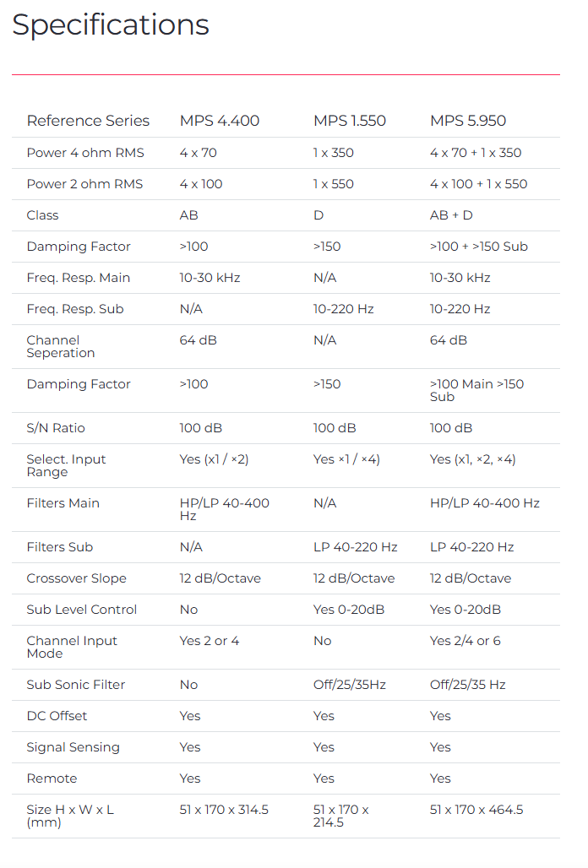This screenshot has height=868, width=588.
Task: Click the MPS 5.950 column header
Action: [468, 121]
